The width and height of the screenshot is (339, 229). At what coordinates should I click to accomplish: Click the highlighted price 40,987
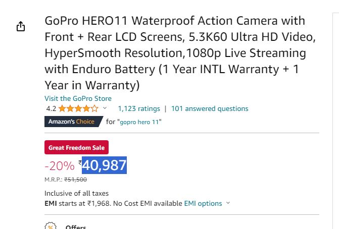[x=104, y=165]
